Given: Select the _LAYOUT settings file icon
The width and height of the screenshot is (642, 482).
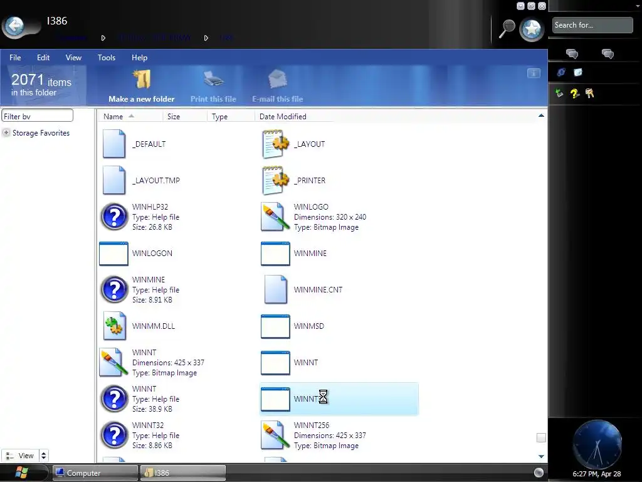Looking at the screenshot, I should 275,144.
